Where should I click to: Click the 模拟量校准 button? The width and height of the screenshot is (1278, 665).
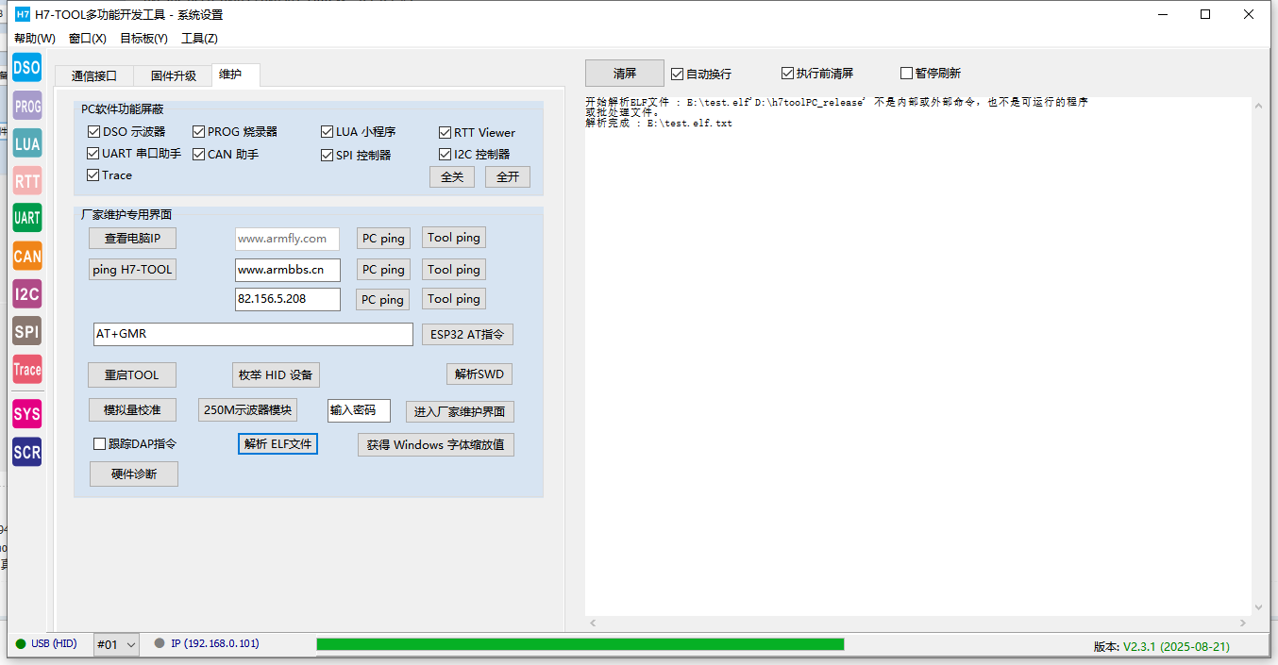[x=132, y=410]
